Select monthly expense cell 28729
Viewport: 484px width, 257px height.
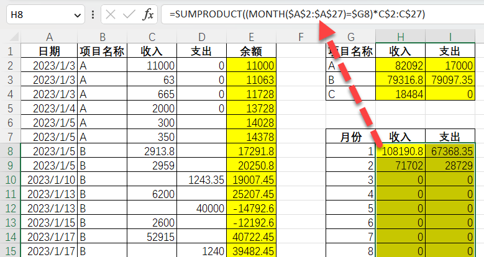pos(450,165)
